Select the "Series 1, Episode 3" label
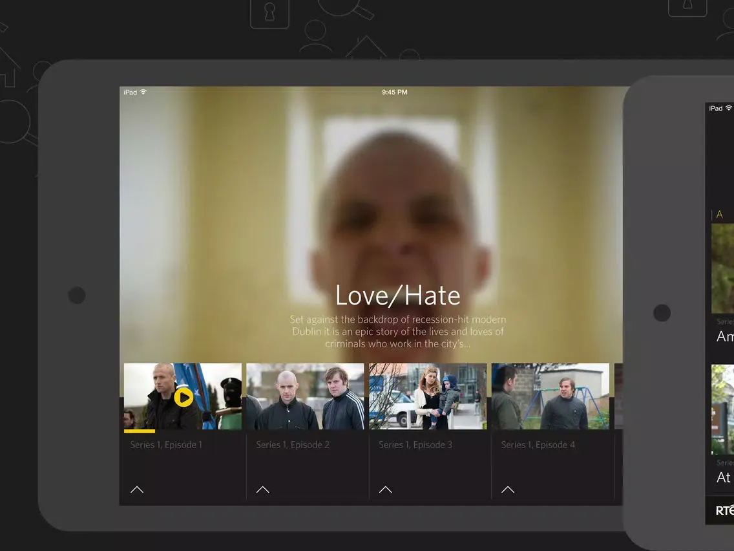 click(415, 445)
